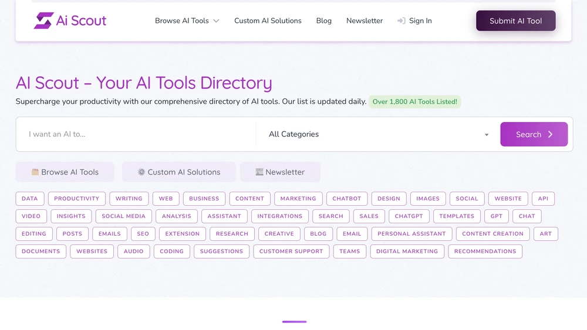Filter by RESEARCH tag
This screenshot has width=587, height=330.
[x=232, y=233]
